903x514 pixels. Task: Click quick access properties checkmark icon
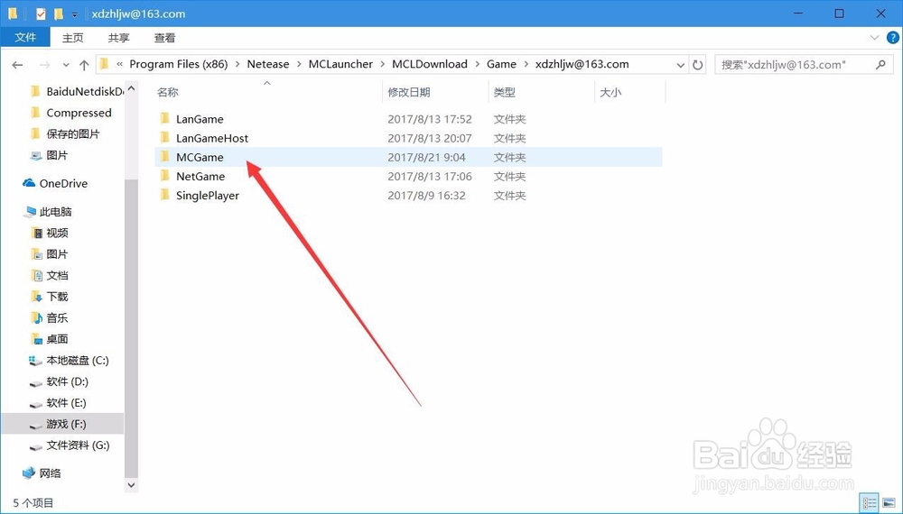click(41, 14)
